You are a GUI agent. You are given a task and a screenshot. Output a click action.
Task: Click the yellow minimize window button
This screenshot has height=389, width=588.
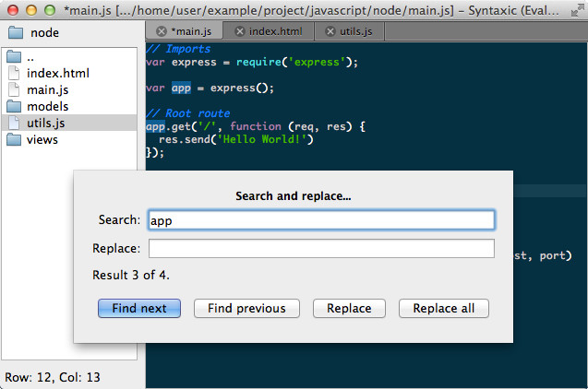(x=31, y=10)
